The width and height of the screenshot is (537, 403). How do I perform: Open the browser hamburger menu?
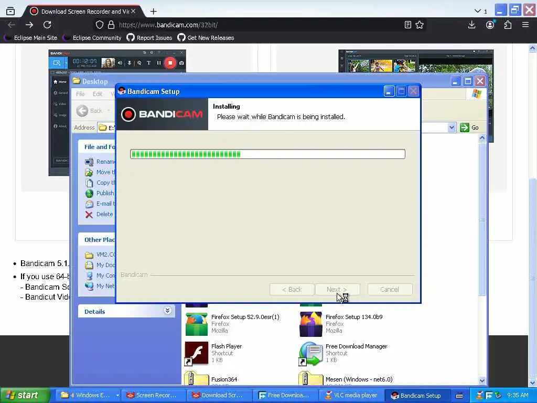coord(525,25)
